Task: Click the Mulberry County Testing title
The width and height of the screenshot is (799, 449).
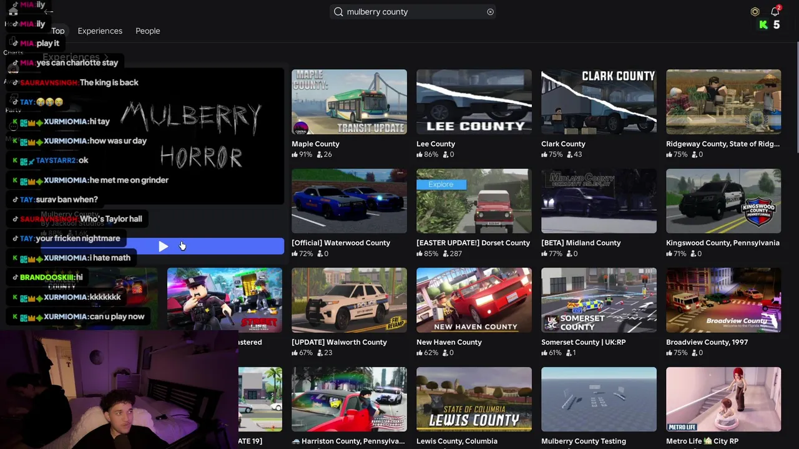Action: (583, 442)
